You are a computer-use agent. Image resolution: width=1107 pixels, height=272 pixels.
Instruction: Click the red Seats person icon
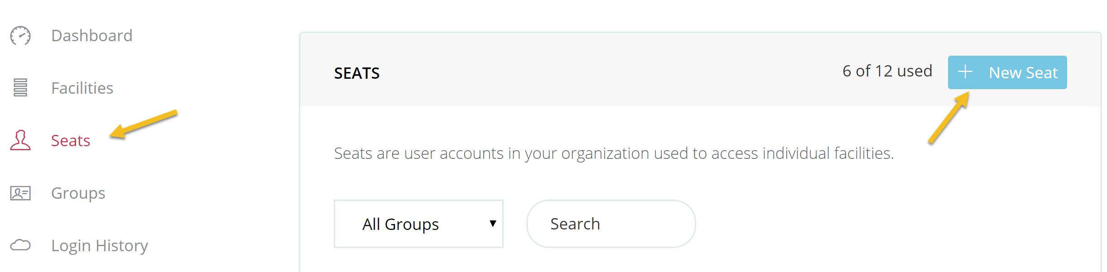[20, 140]
